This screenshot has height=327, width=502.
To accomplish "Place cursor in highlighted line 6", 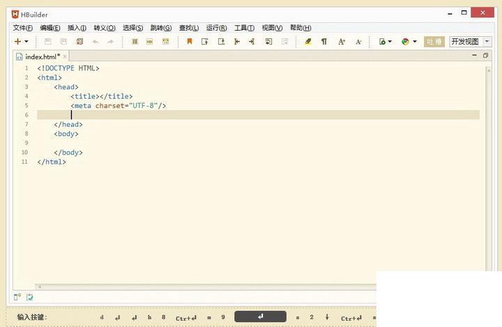I will (258, 114).
